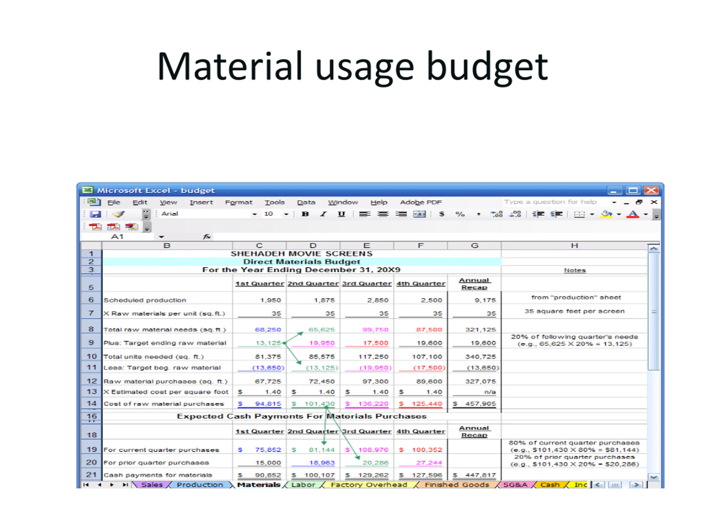This screenshot has width=705, height=529.
Task: Apply Currency Style dollar icon
Action: pos(441,214)
